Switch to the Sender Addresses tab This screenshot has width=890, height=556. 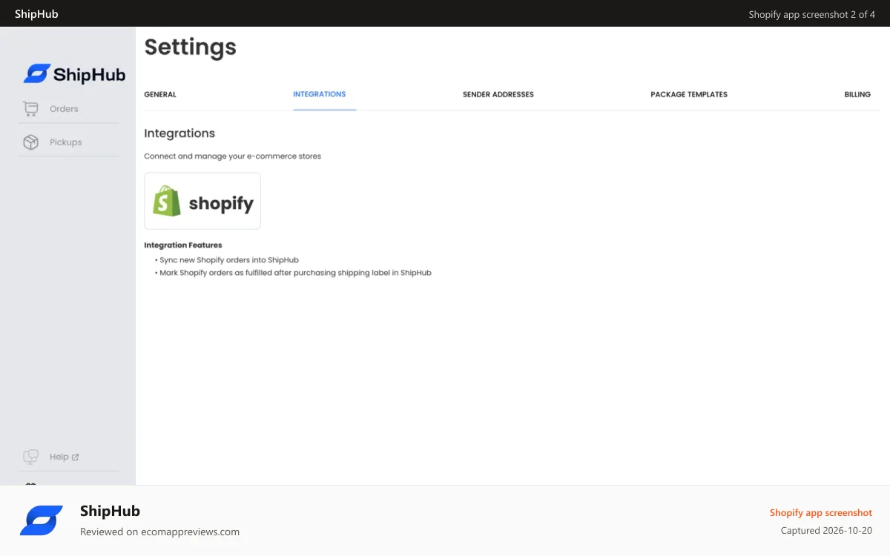click(498, 95)
